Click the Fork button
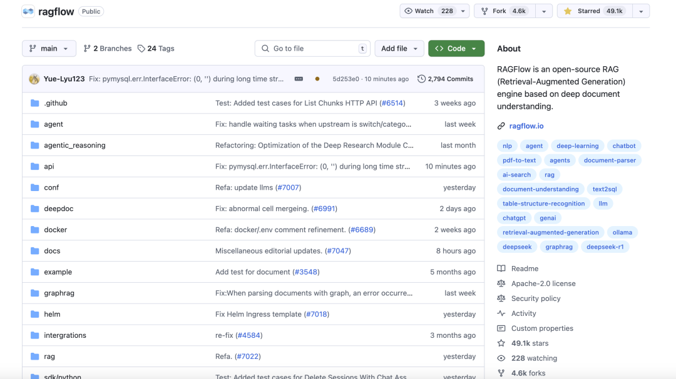The width and height of the screenshot is (676, 379). [x=505, y=11]
